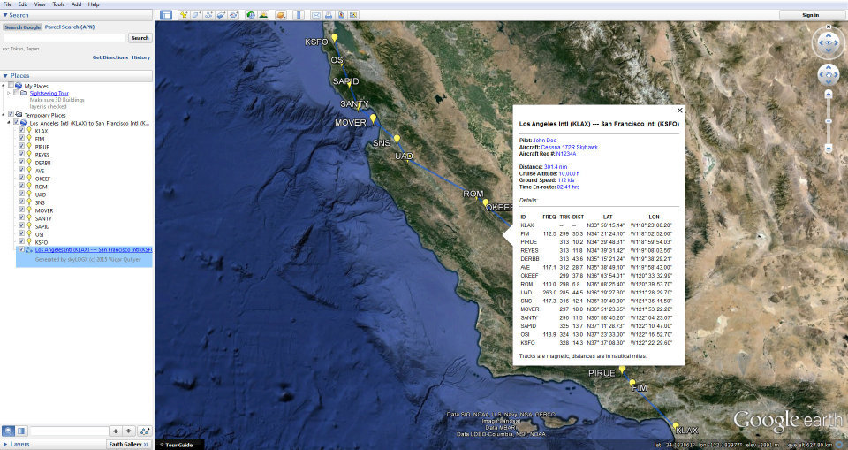Collapse the My Places tree node
Image resolution: width=848 pixels, height=450 pixels.
point(4,86)
